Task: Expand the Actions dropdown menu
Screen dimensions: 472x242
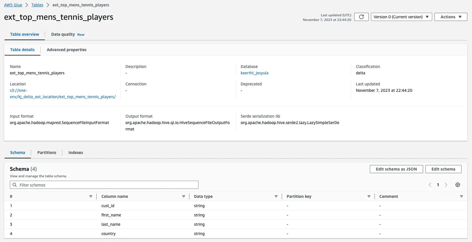Action: (x=451, y=17)
